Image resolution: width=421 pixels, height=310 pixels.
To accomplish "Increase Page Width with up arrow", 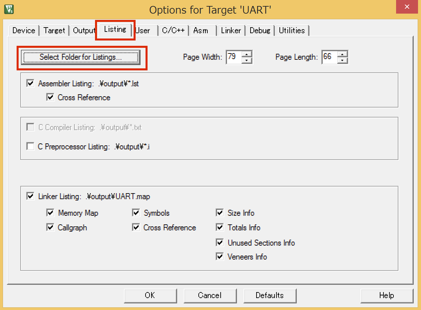I will [x=247, y=54].
